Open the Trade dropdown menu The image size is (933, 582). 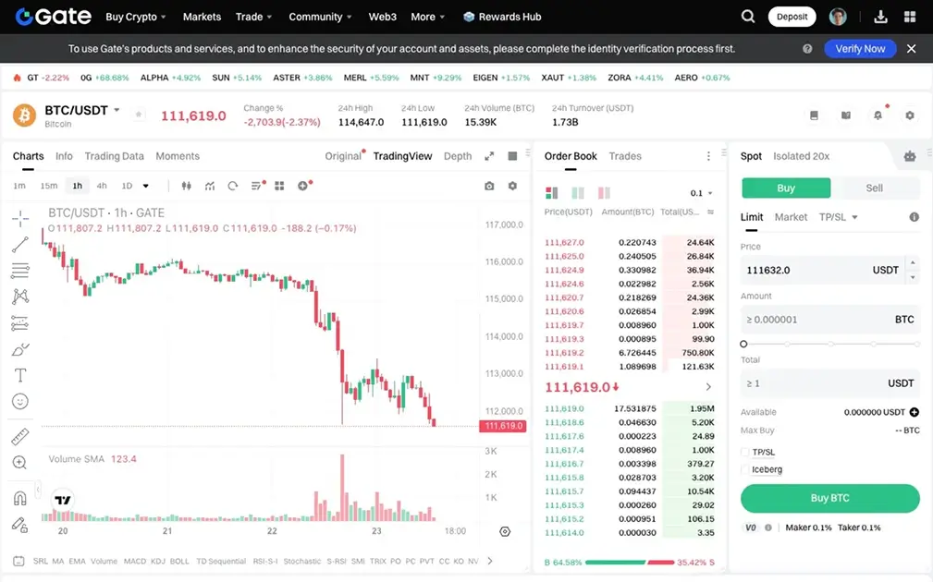[x=253, y=17]
